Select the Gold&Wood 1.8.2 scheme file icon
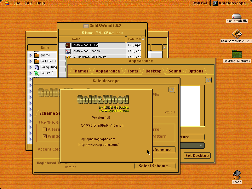252x189 pixels. 68,45
